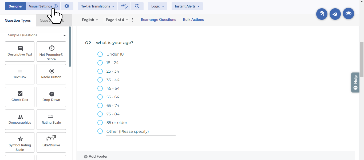The image size is (364, 160).
Task: Click the "Other (Please specify)" text field
Action: (141, 138)
